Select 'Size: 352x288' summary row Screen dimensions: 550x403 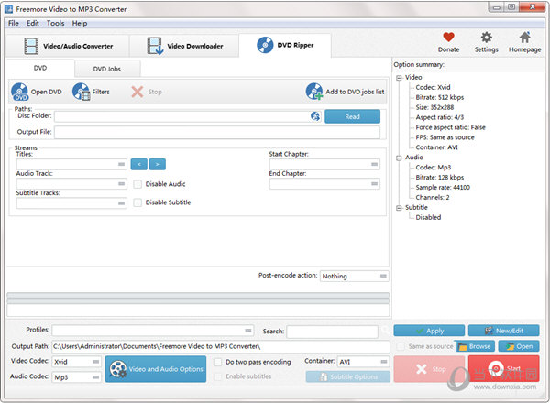pos(434,107)
